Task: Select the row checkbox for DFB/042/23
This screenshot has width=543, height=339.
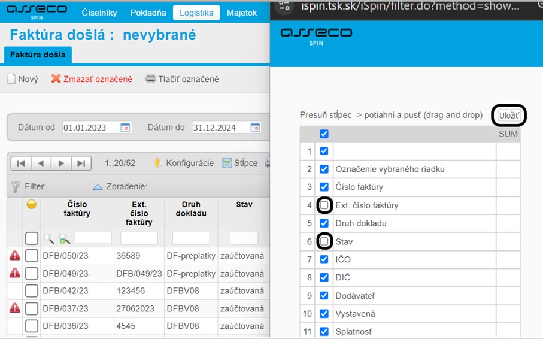Action: (x=32, y=291)
